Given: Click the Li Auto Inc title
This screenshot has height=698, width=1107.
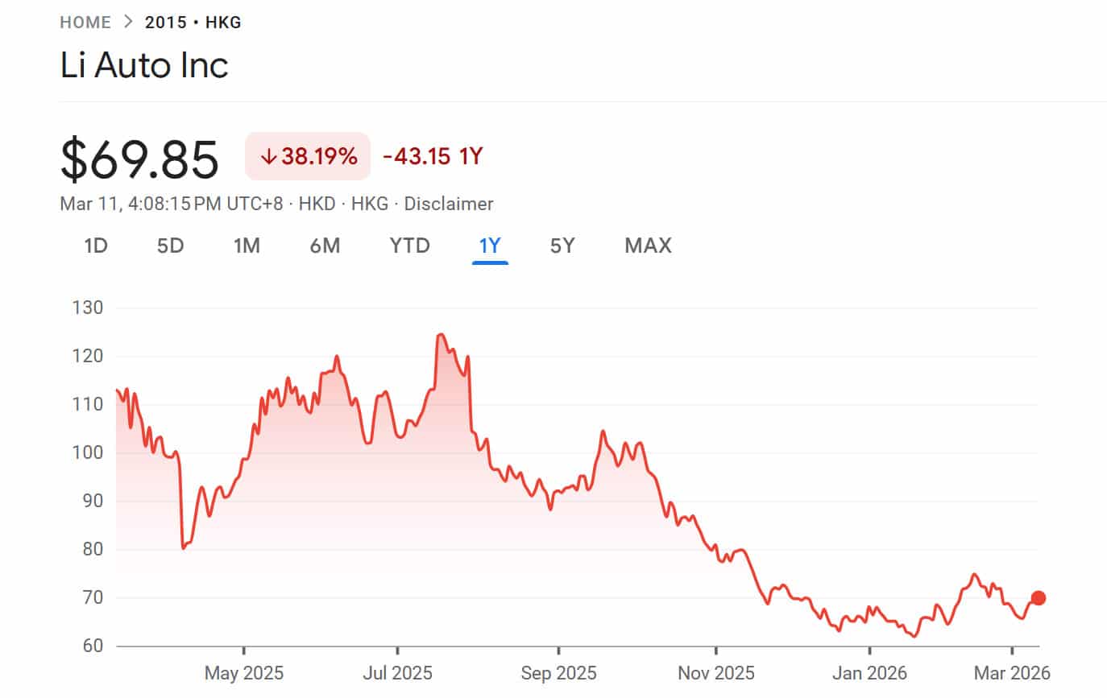Looking at the screenshot, I should [x=144, y=65].
